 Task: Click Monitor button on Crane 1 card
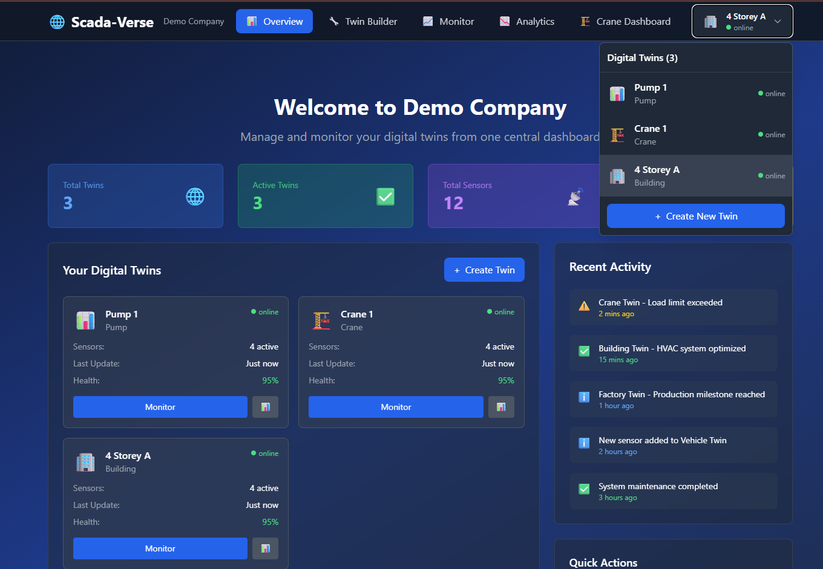396,407
